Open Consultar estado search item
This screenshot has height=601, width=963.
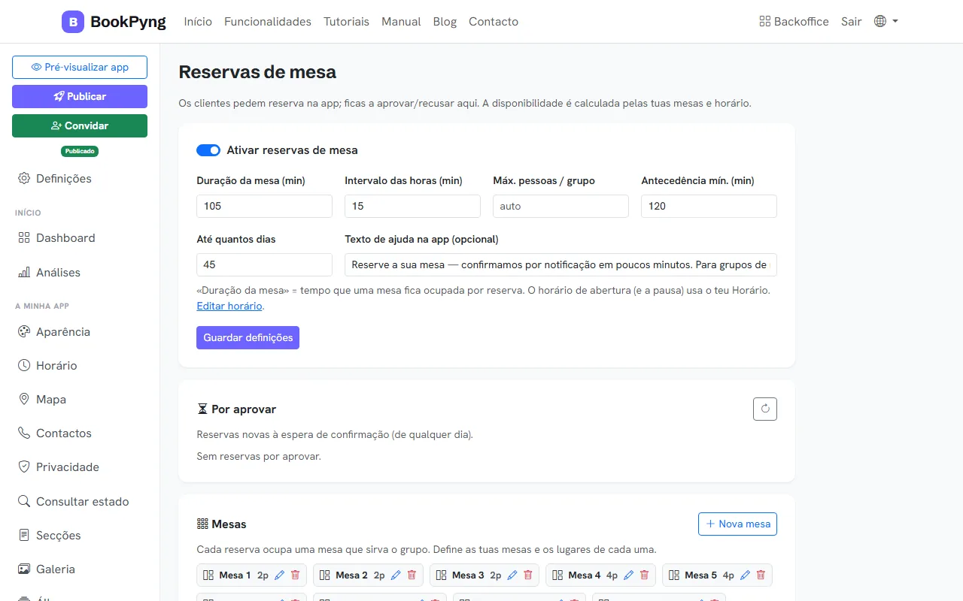click(x=73, y=501)
